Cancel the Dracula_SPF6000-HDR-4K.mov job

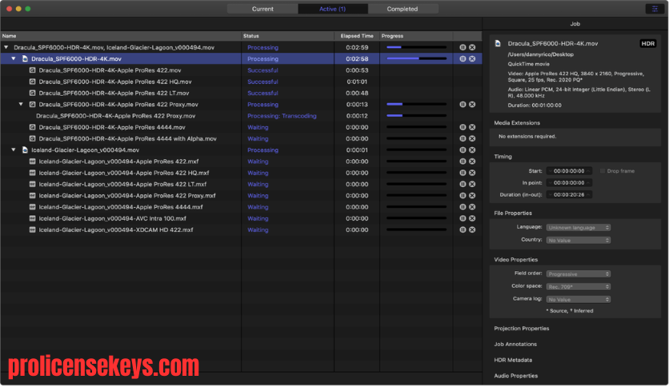click(x=472, y=59)
